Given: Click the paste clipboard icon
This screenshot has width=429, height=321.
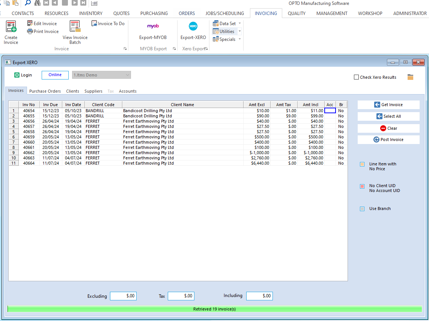Looking at the screenshot, I should click(x=16, y=3).
